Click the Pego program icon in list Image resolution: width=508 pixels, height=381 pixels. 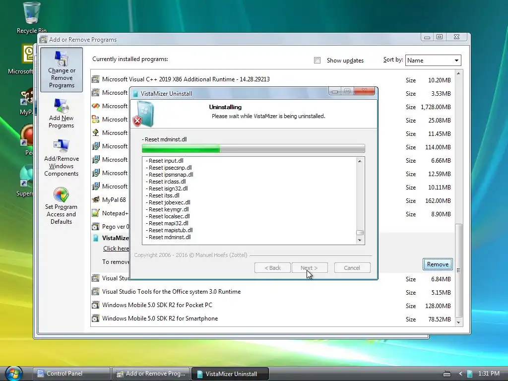coord(96,226)
